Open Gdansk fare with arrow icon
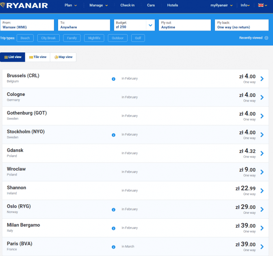 [x=262, y=154]
